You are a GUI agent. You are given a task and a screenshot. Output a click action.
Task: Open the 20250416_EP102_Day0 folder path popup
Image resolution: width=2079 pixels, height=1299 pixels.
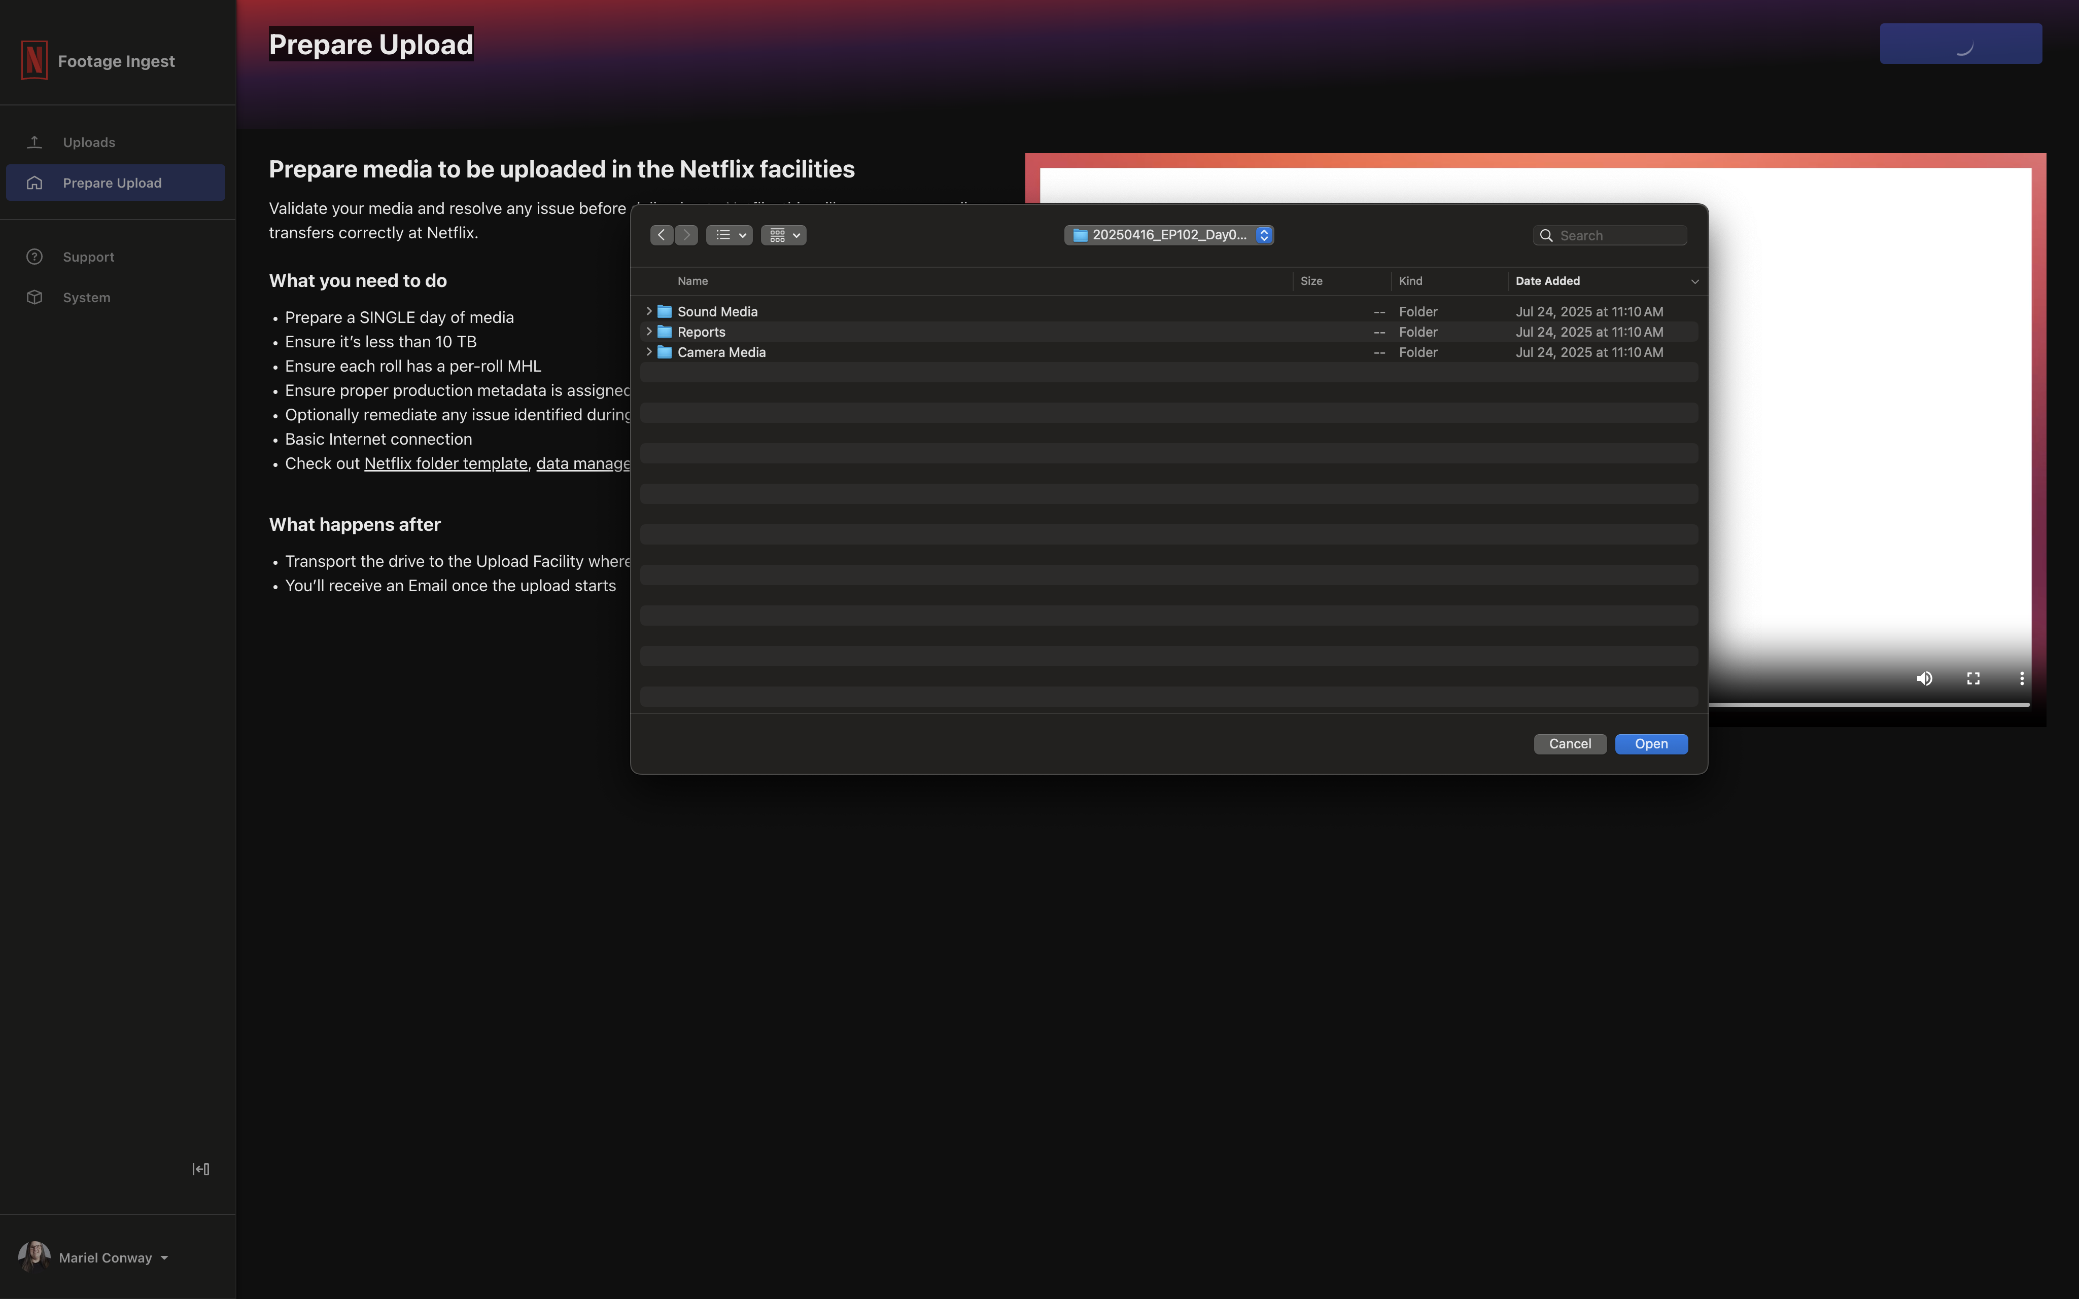[x=1168, y=235]
